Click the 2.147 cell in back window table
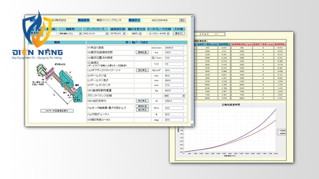This screenshot has height=179, width=319. 280,98
